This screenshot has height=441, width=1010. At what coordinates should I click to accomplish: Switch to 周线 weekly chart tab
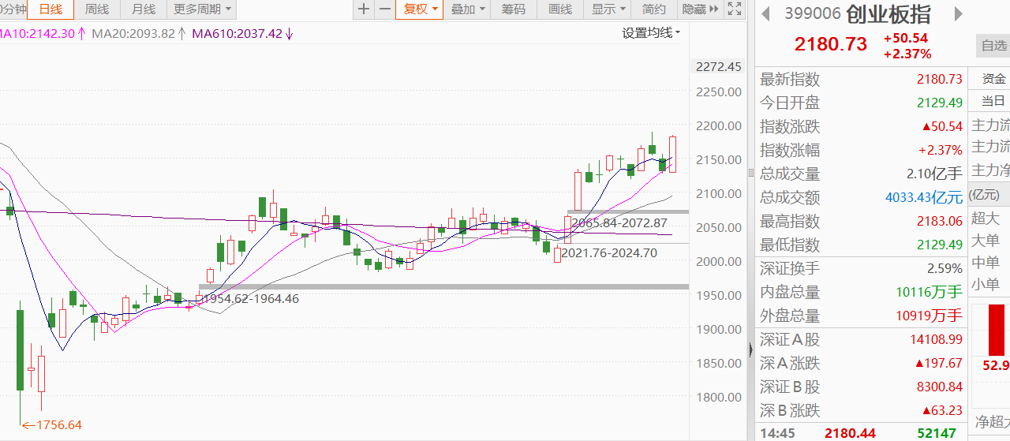[97, 9]
